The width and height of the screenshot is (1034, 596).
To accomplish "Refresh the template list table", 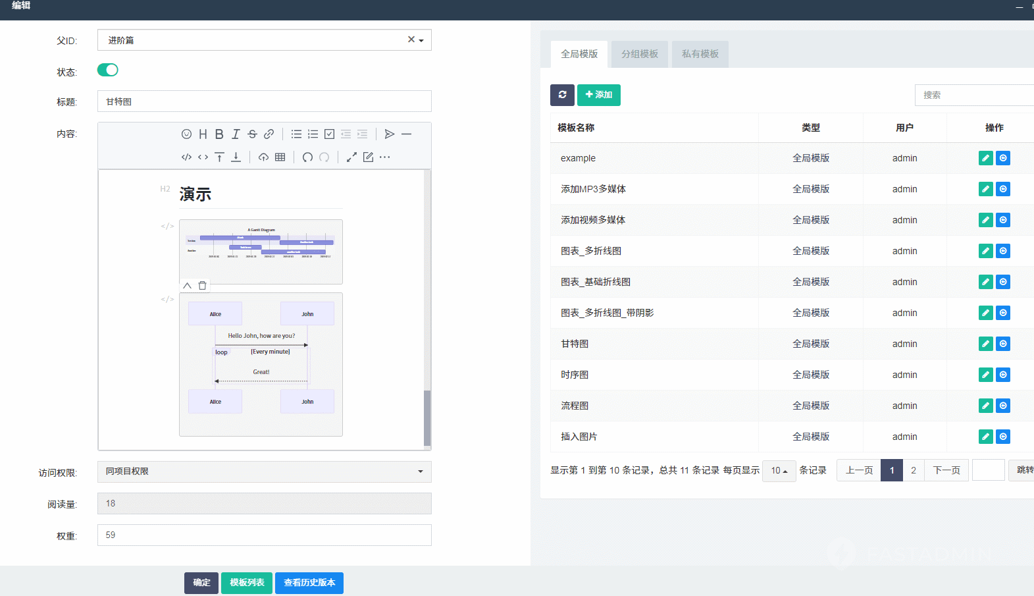I will [x=562, y=95].
